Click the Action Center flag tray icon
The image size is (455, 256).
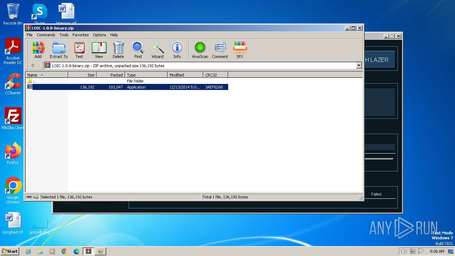tap(421, 251)
